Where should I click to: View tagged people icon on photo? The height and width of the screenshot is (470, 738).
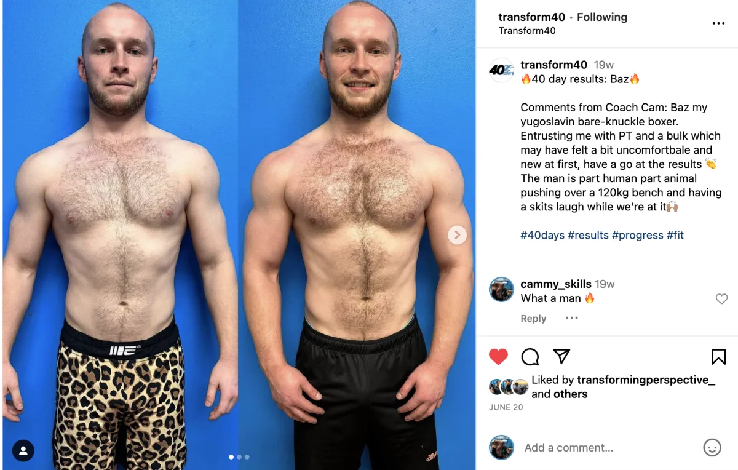(23, 451)
